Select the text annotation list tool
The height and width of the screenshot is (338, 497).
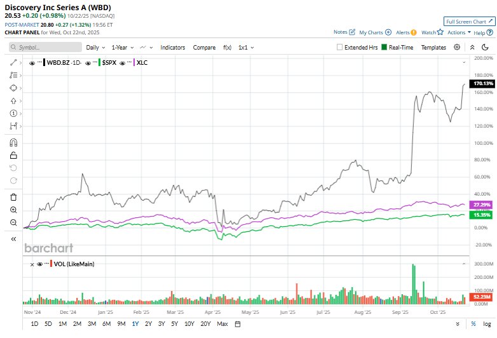13,75
